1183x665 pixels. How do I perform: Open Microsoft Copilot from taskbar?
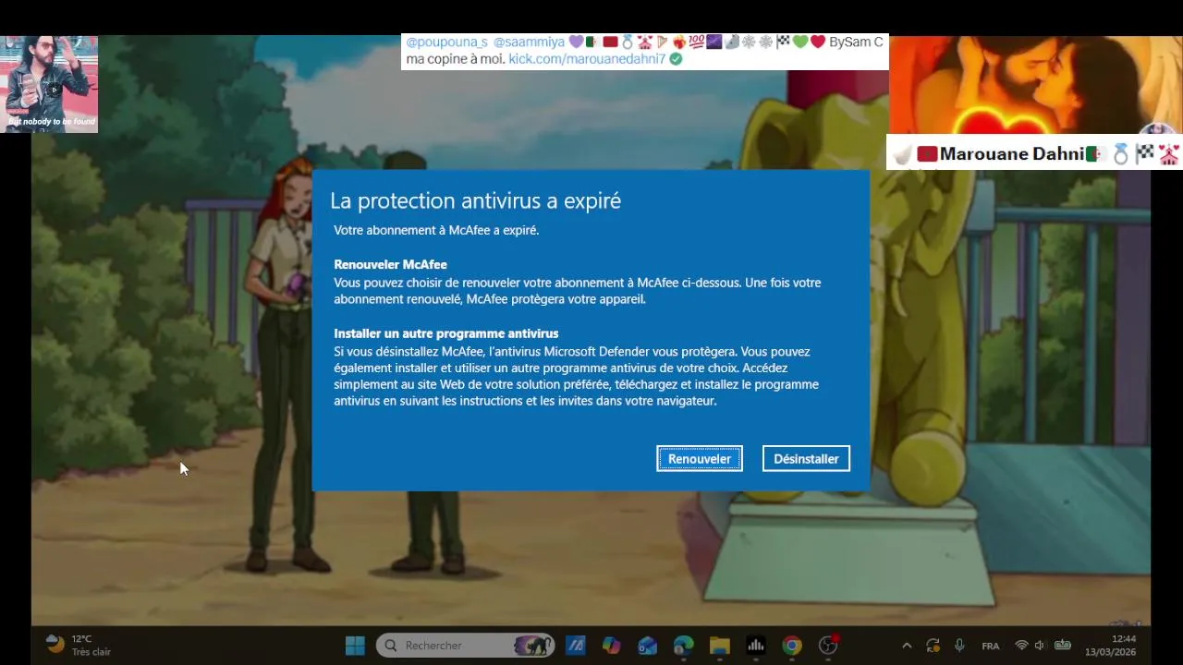tap(611, 646)
